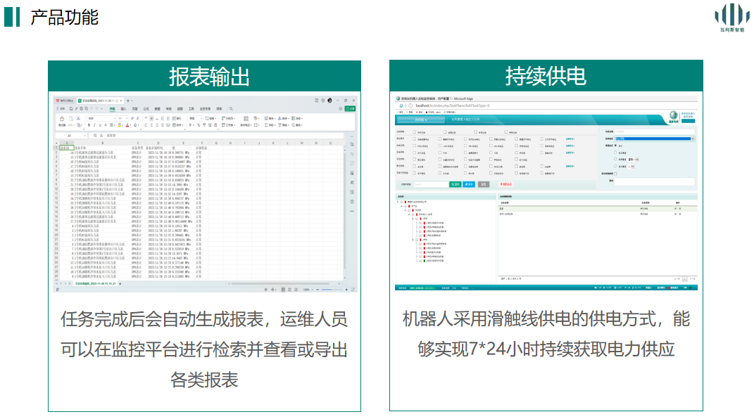Image resolution: width=754 pixels, height=419 pixels.
Task: Open the system function dropdown in teal header
Action: [421, 120]
